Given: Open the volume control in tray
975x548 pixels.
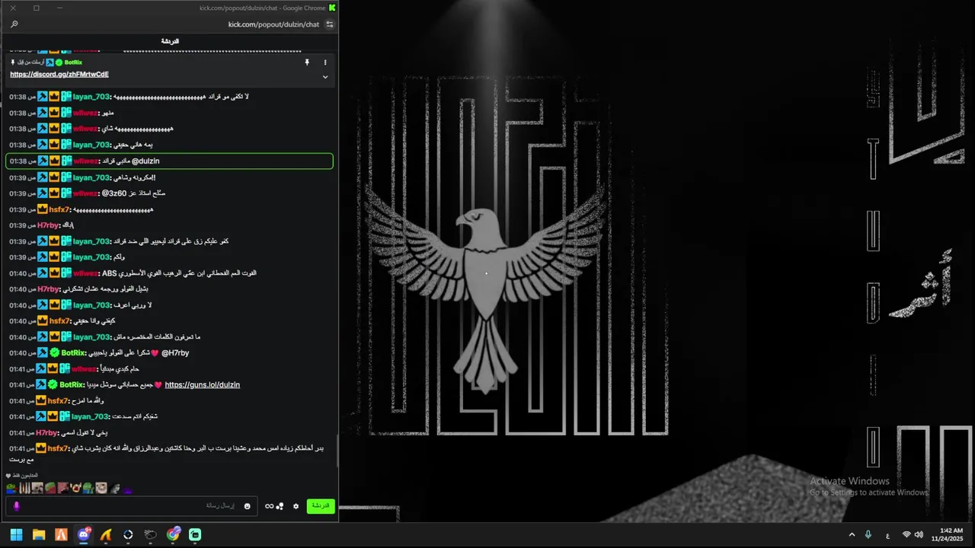Looking at the screenshot, I should [x=919, y=535].
